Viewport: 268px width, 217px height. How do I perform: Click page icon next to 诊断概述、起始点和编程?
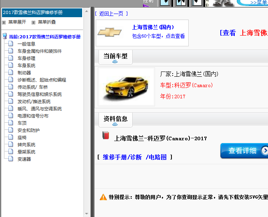10,80
